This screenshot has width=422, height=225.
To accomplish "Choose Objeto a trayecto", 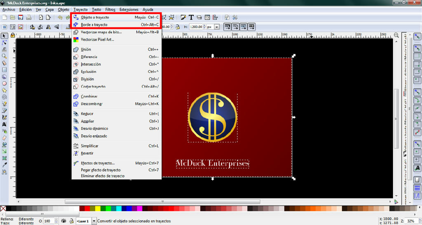I will (x=117, y=17).
